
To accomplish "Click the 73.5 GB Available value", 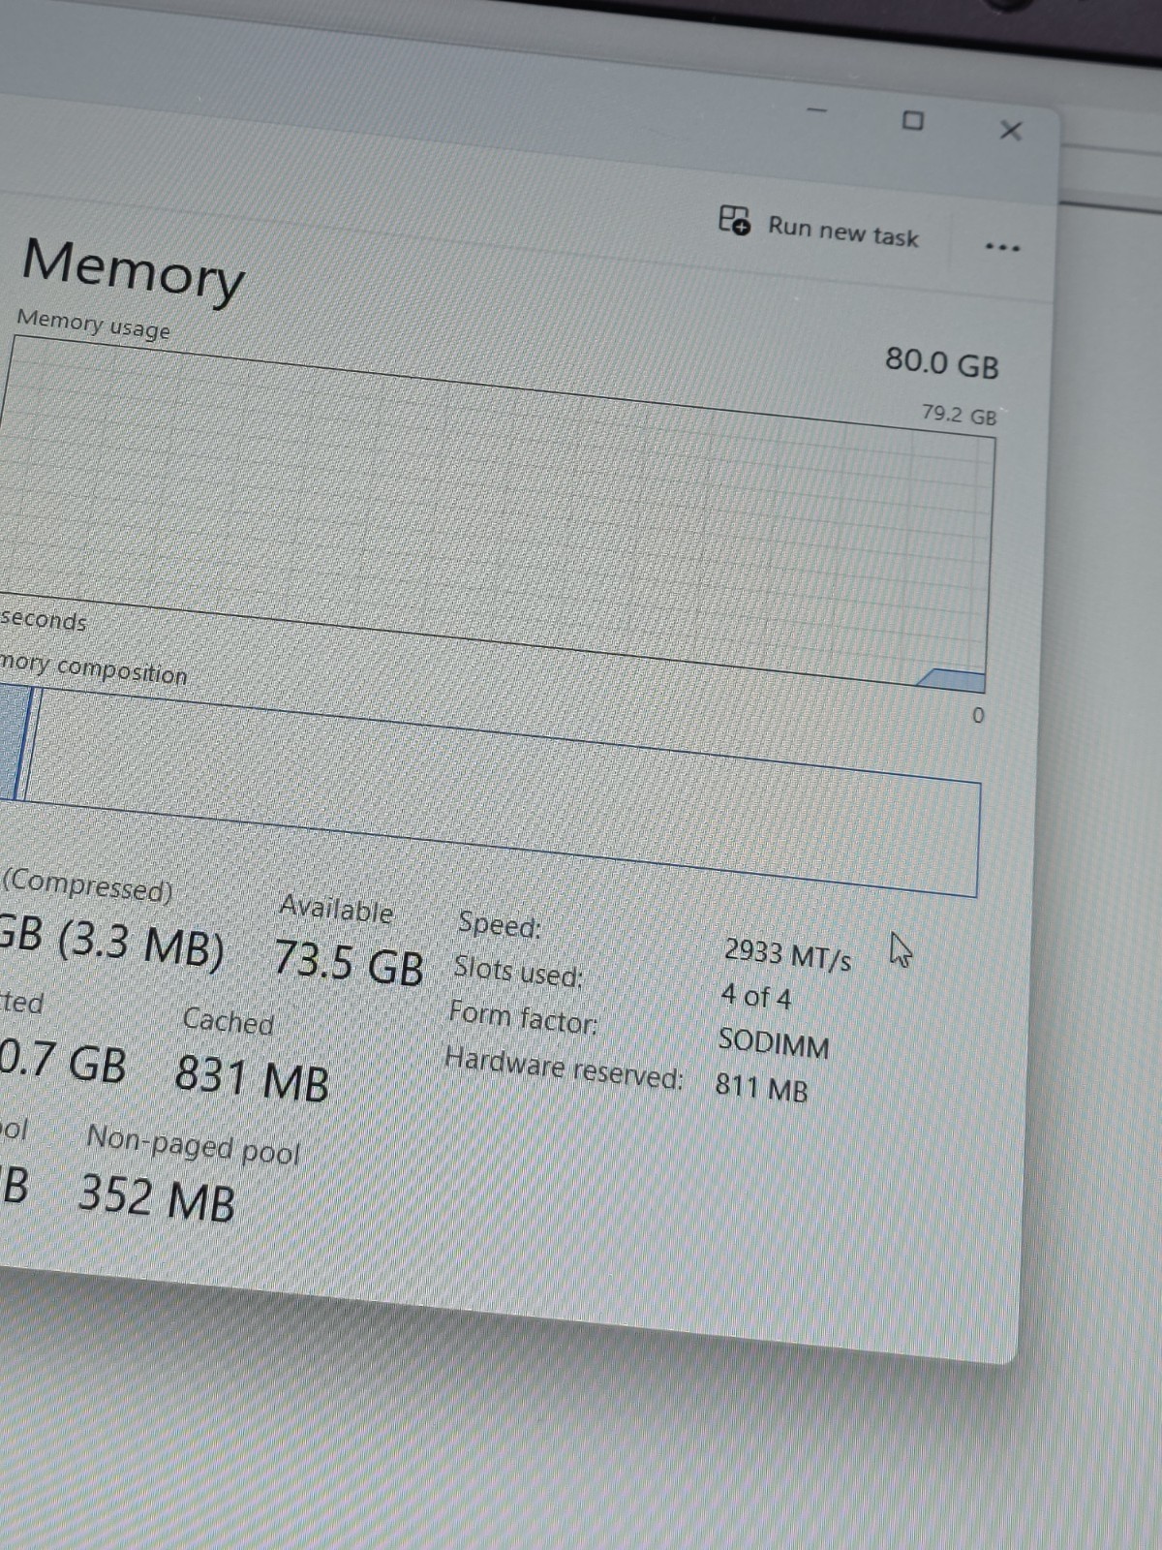I will coord(349,962).
